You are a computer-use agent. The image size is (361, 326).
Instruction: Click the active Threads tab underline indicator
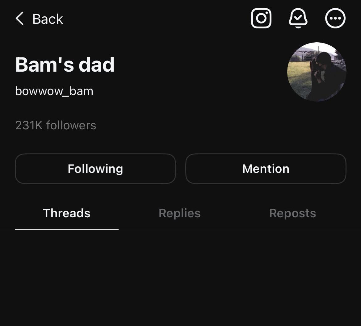click(67, 230)
